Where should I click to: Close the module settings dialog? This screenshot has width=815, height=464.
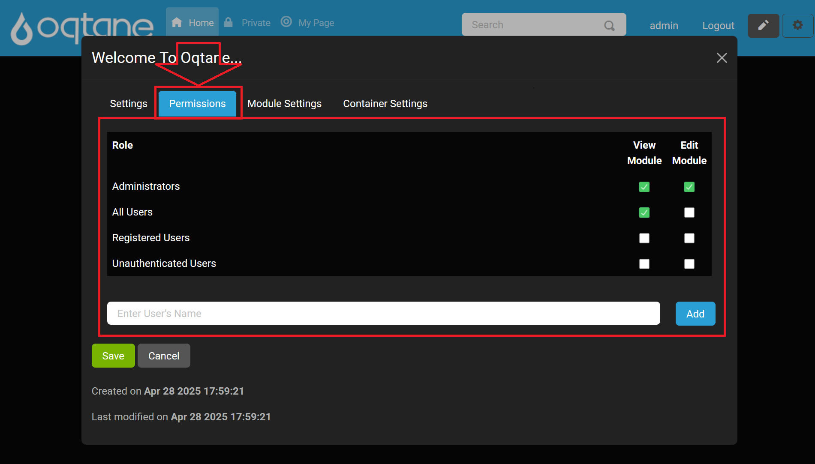[722, 58]
